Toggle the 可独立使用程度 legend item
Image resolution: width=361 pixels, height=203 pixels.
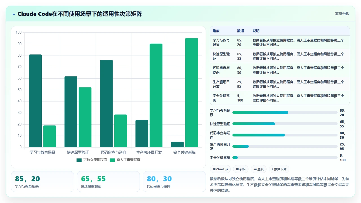tap(92, 160)
